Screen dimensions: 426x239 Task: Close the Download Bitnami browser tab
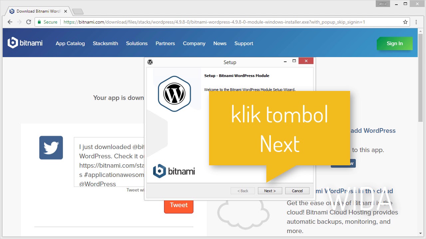66,11
